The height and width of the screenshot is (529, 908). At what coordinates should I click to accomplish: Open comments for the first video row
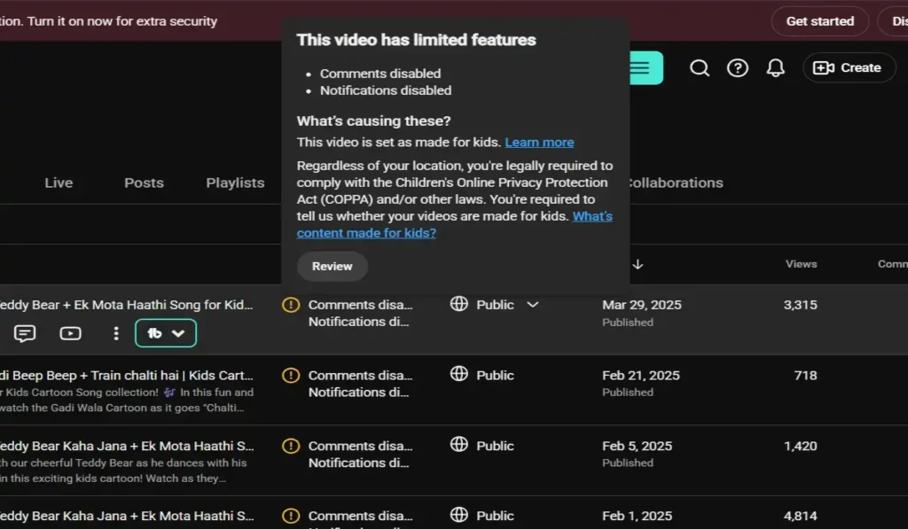pos(25,333)
